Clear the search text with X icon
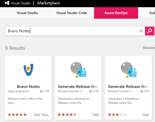Image resolution: width=155 pixels, height=122 pixels. (x=141, y=31)
